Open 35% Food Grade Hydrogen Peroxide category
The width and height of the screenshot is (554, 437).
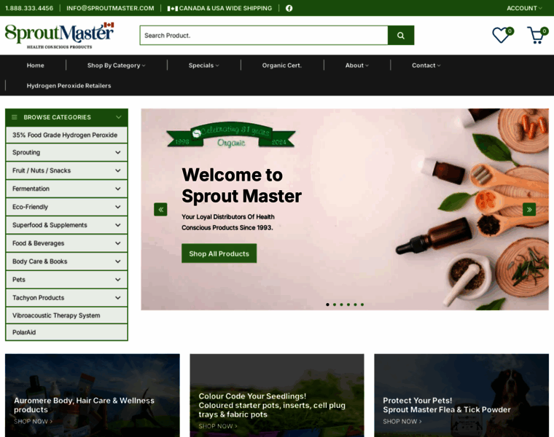coord(66,135)
